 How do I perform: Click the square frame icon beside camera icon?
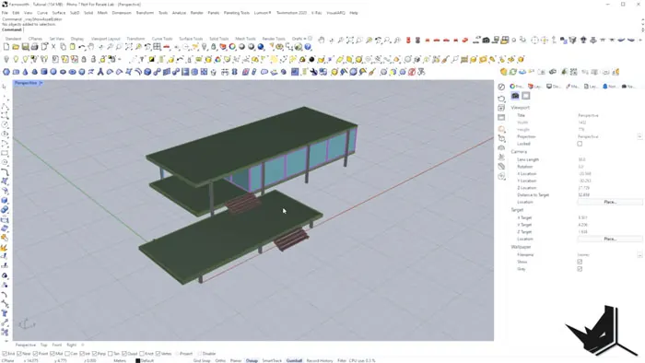pos(526,96)
